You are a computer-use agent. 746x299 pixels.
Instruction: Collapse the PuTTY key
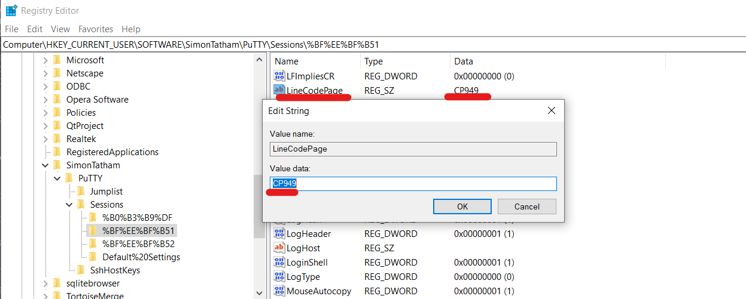[x=57, y=178]
